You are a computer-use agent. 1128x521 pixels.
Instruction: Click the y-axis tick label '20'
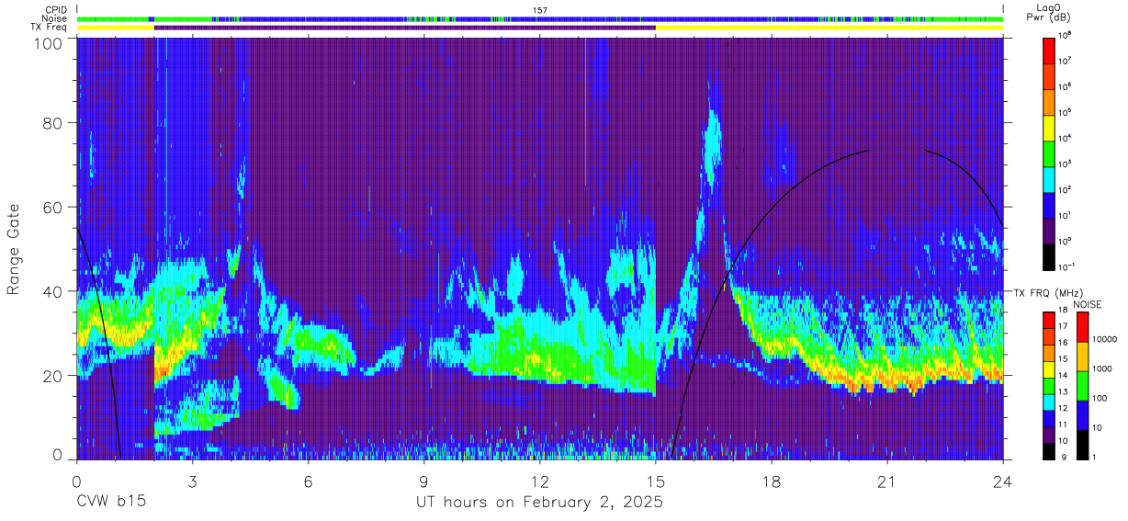pyautogui.click(x=54, y=375)
